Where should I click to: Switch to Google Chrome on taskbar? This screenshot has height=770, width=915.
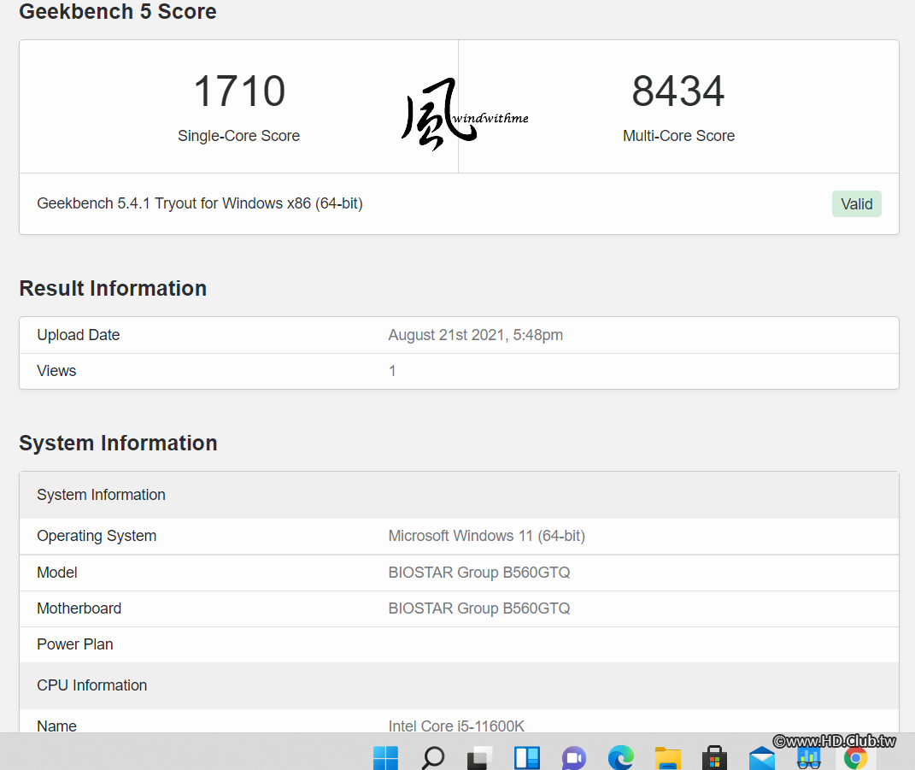click(855, 758)
